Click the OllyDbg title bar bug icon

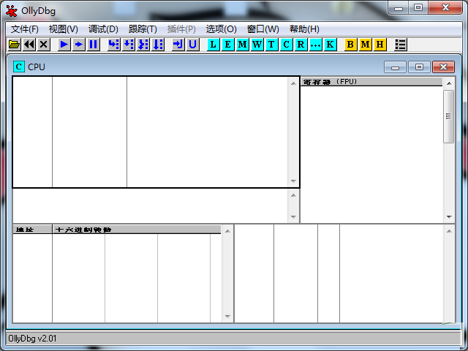pyautogui.click(x=12, y=11)
